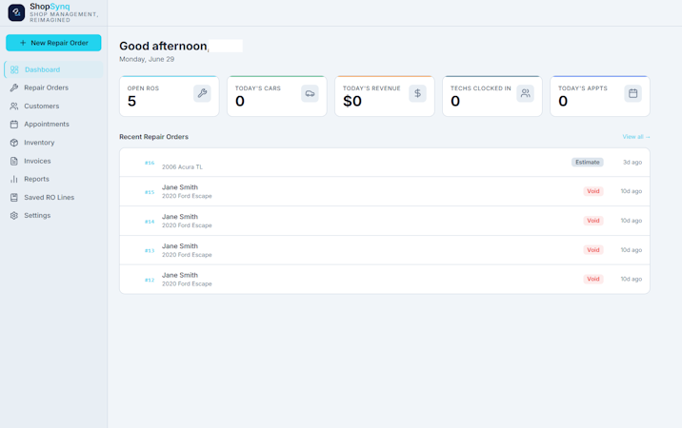Click the Today's Appts label

[x=583, y=88]
